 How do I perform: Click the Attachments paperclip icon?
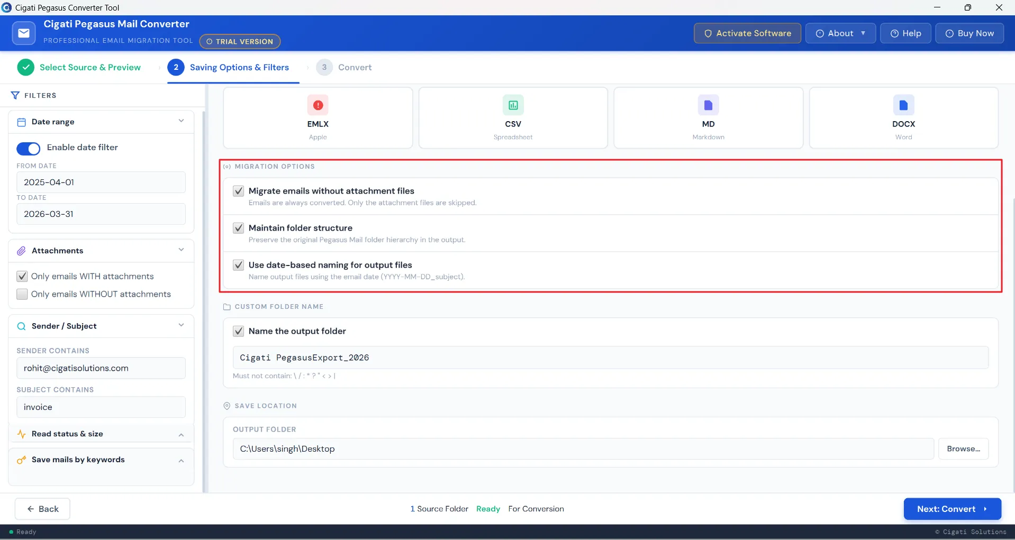(22, 251)
